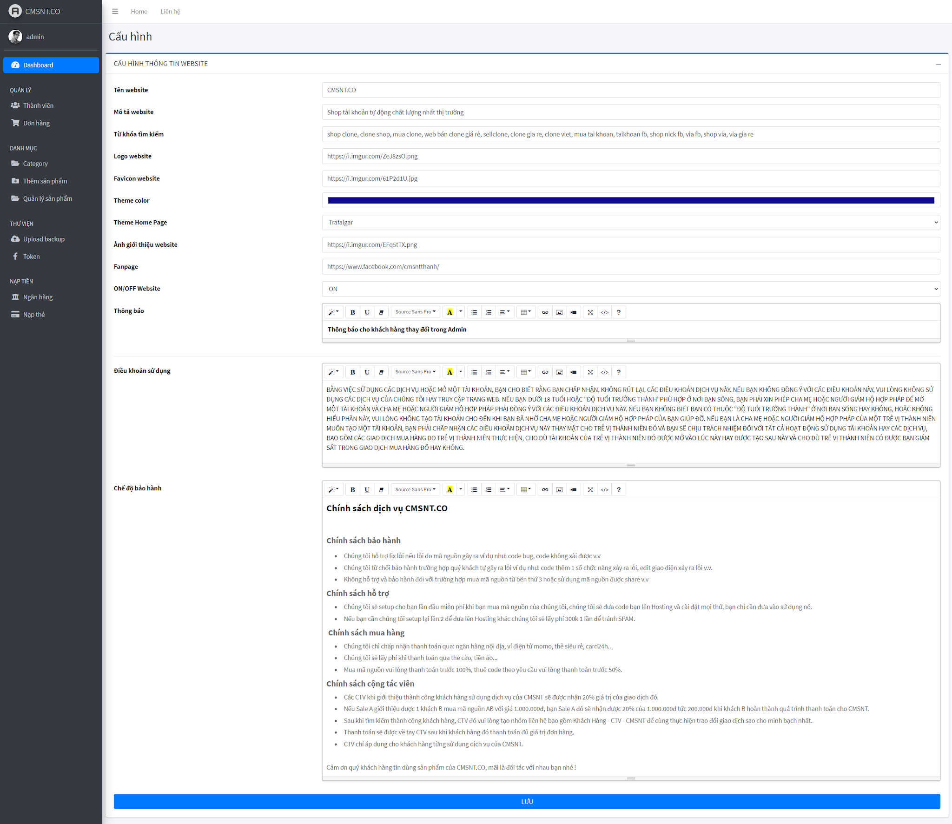Click the eraser icon in Chế độ bảo hành editor

[381, 490]
